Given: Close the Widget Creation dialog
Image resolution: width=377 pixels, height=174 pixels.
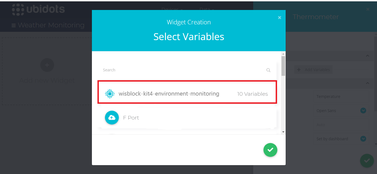Looking at the screenshot, I should coord(280,18).
